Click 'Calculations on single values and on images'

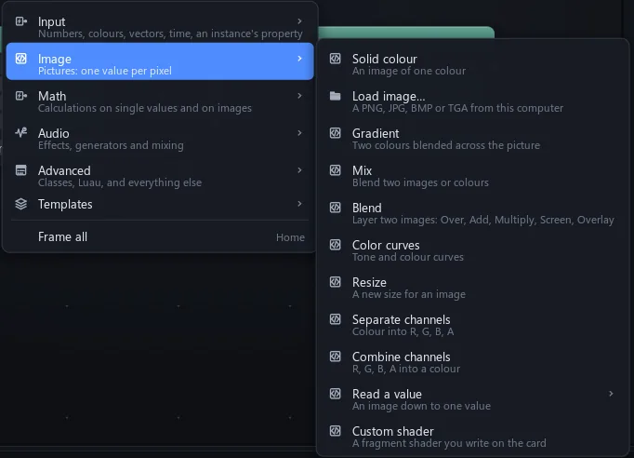(145, 108)
